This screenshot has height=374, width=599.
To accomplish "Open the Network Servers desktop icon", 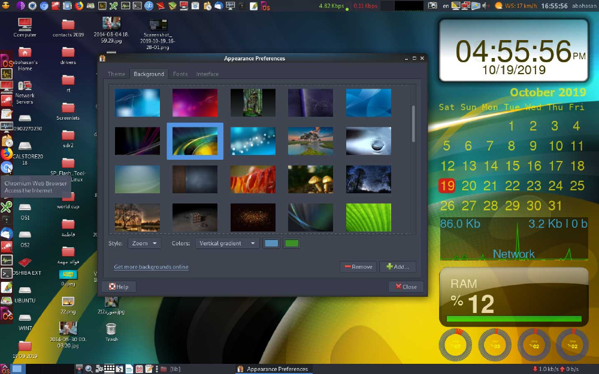I will (x=25, y=93).
